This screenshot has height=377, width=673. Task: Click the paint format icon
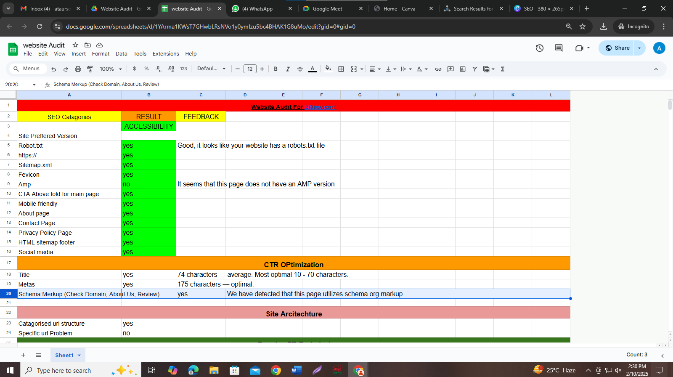point(90,69)
